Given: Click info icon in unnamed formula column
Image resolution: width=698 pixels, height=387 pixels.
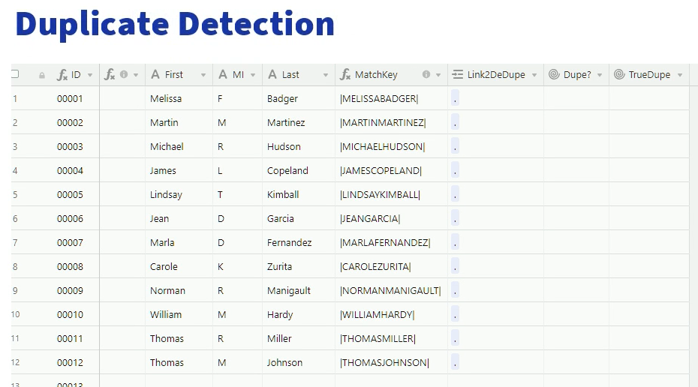Looking at the screenshot, I should (124, 74).
